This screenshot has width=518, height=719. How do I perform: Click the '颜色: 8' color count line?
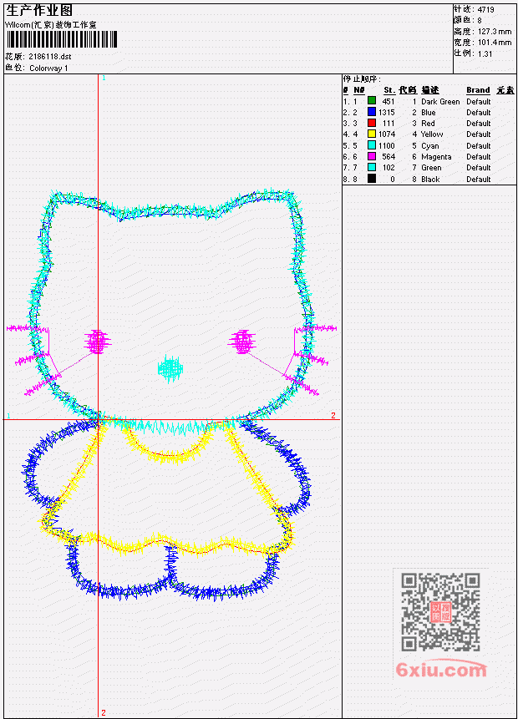(x=468, y=20)
